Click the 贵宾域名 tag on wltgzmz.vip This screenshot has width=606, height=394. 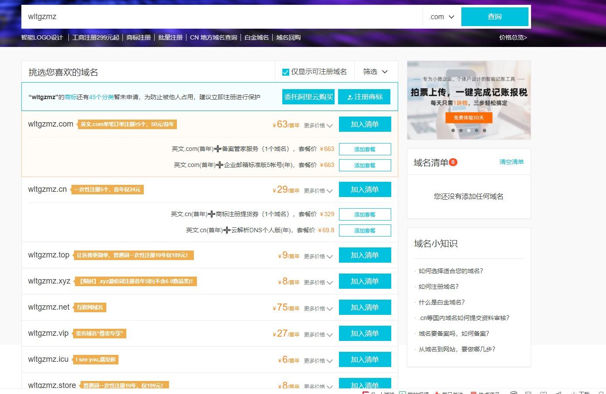coord(99,334)
